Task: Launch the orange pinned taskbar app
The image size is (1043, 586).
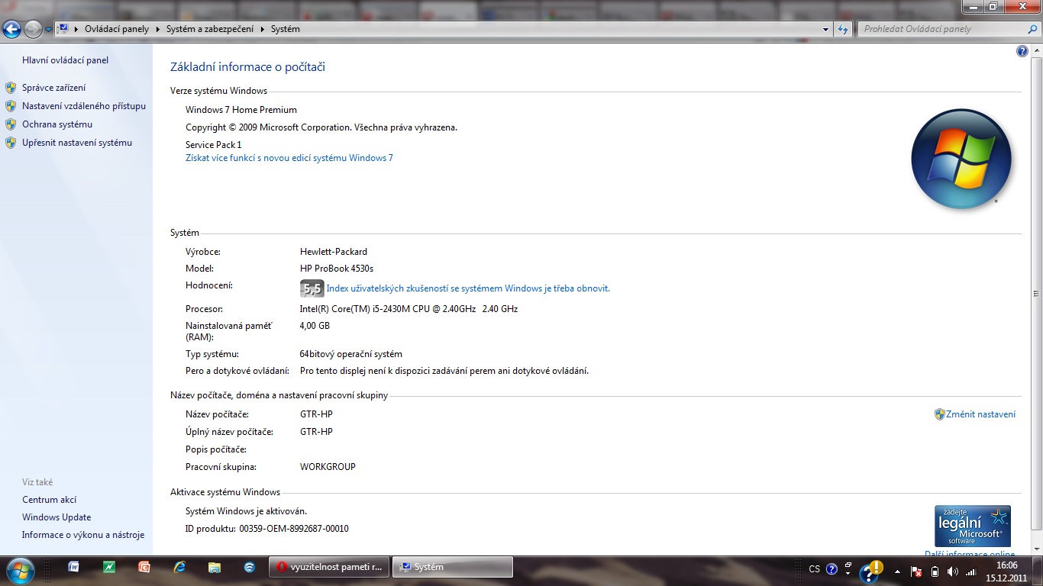Action: coord(144,567)
